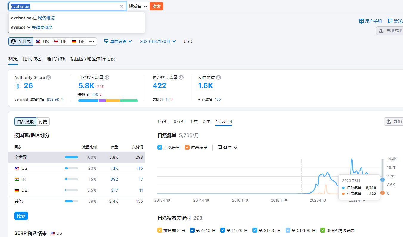Open the 概览 tab
The width and height of the screenshot is (403, 237).
[13, 59]
